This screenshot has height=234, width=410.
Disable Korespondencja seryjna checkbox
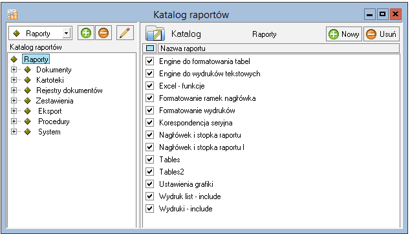(149, 123)
